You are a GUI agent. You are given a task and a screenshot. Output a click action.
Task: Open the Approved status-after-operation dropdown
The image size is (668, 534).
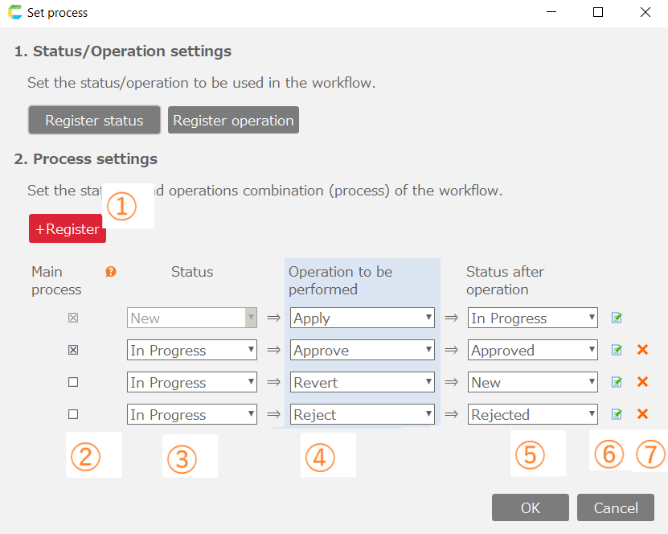click(x=532, y=351)
